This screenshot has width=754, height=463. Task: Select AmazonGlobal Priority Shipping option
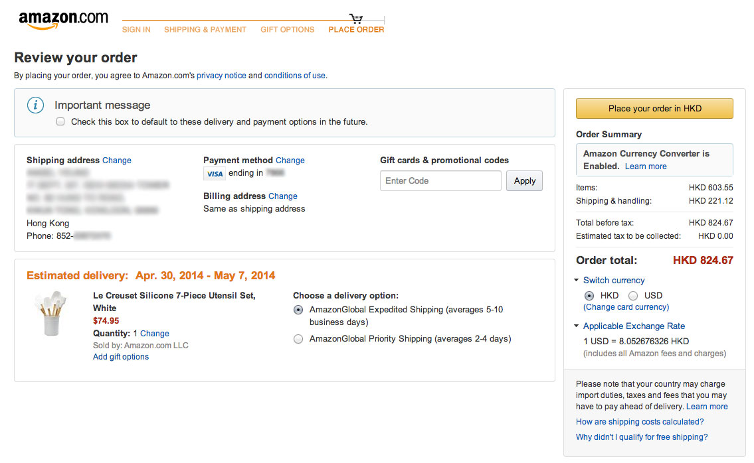click(x=298, y=339)
